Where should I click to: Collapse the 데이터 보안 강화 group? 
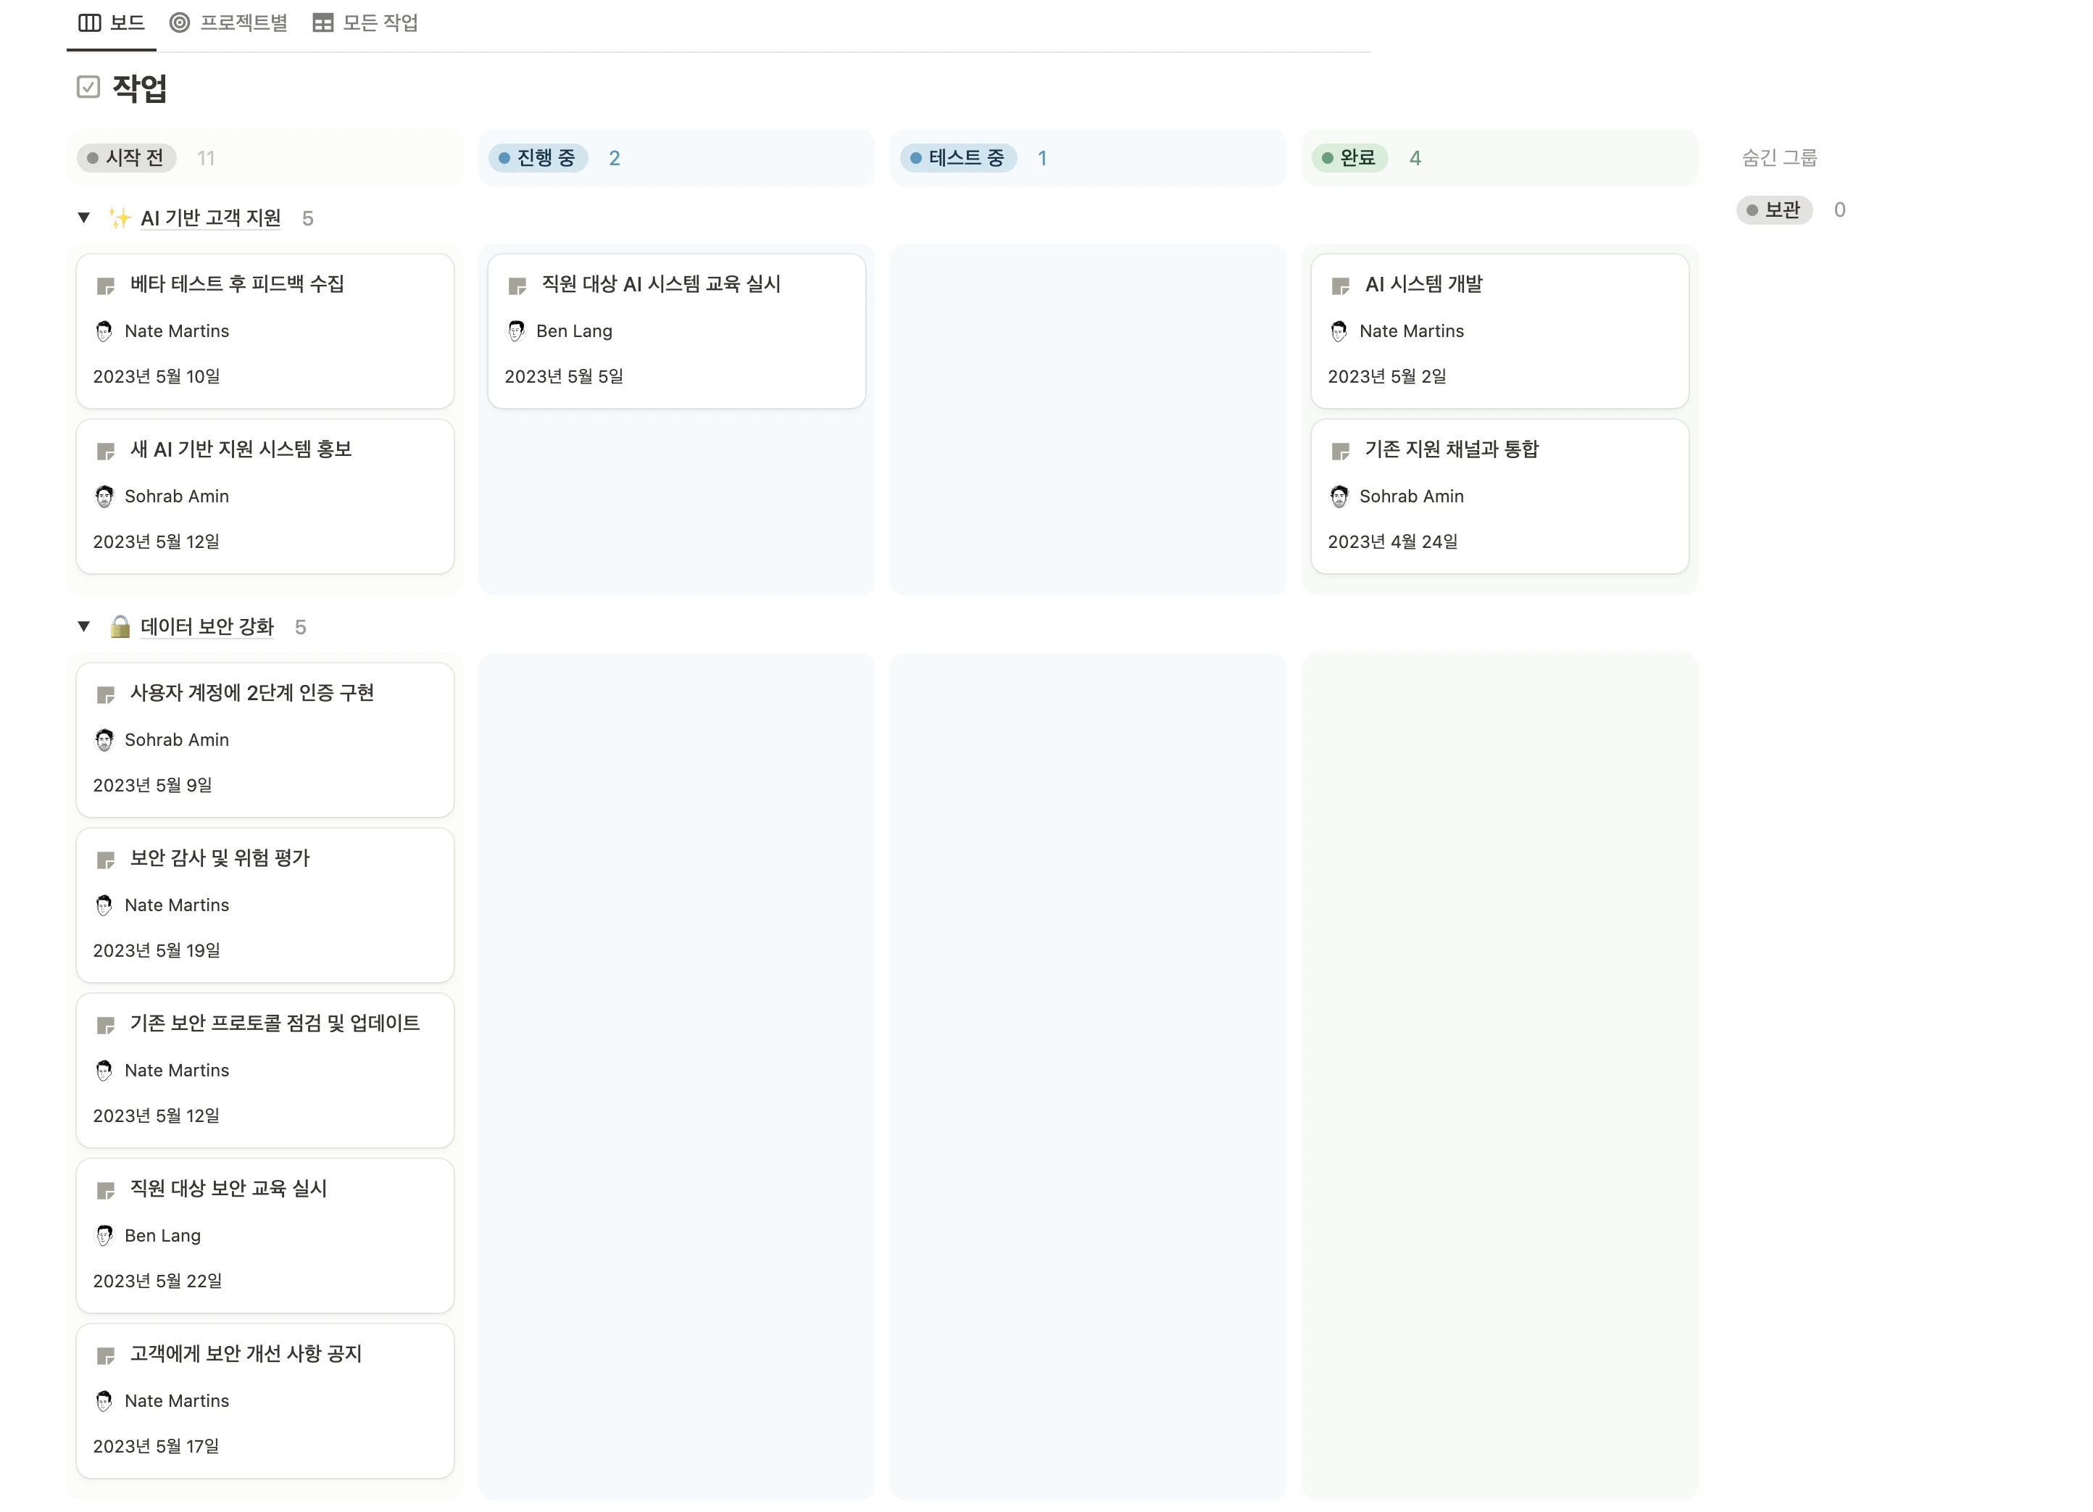84,627
